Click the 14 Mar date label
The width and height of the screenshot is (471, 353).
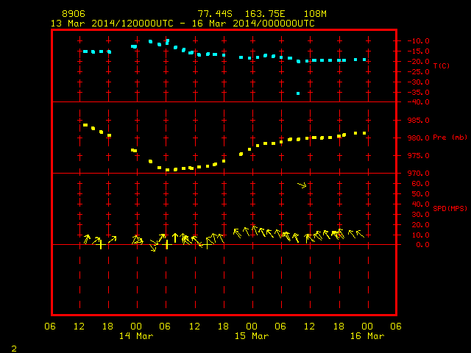tap(136, 336)
